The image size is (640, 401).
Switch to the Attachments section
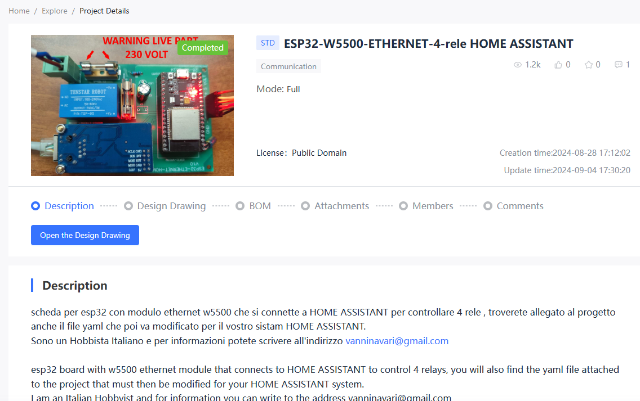tap(341, 206)
